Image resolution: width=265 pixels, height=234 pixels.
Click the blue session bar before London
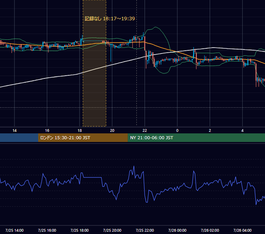[19, 138]
